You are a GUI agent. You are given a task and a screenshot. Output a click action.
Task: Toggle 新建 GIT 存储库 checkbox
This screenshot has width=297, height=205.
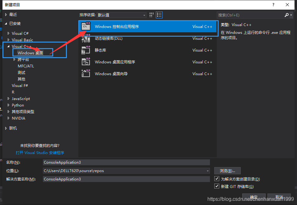(217, 186)
